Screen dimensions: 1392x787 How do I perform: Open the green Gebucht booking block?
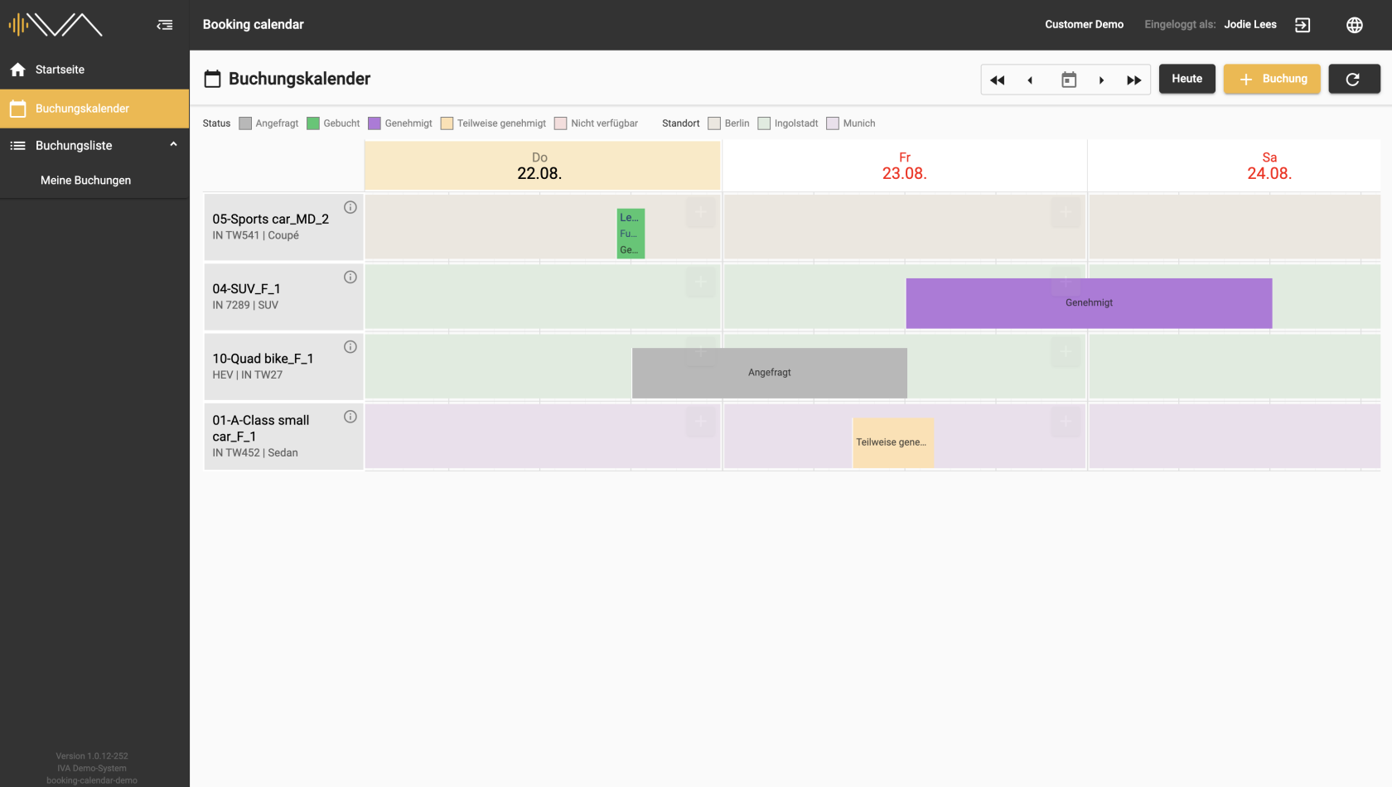[x=631, y=234]
